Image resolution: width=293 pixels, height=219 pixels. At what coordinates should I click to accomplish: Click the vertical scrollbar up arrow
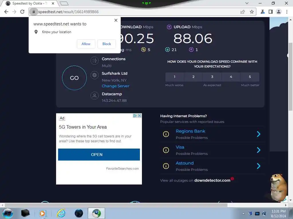[x=291, y=19]
